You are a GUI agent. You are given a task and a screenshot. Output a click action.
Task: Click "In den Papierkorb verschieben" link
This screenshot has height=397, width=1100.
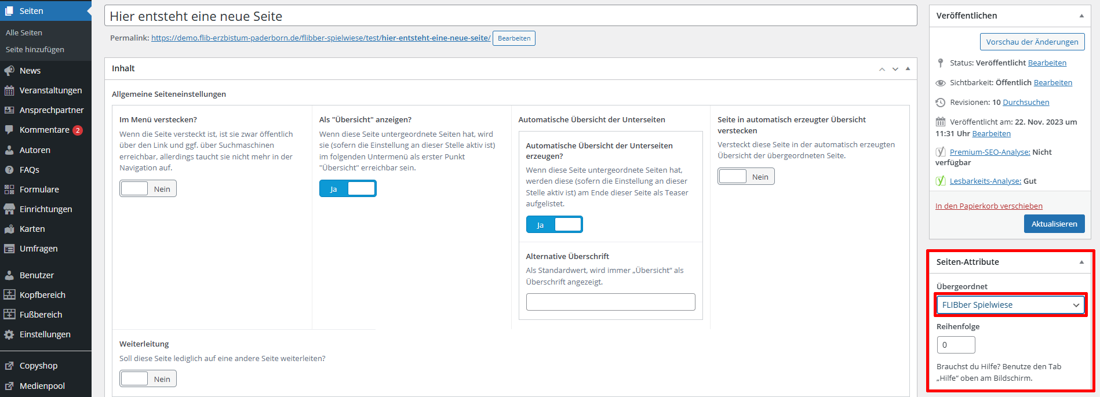[x=989, y=206]
